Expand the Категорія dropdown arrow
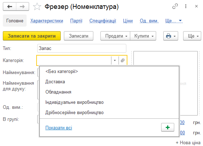 tap(115, 60)
